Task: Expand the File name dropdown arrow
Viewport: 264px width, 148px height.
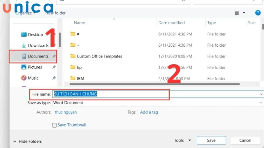Action: click(x=261, y=94)
